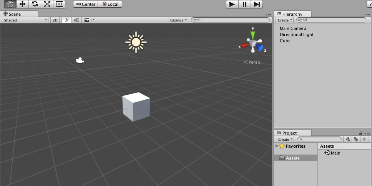Align view to the blue Z axis cone
This screenshot has height=186, width=372.
260,48
